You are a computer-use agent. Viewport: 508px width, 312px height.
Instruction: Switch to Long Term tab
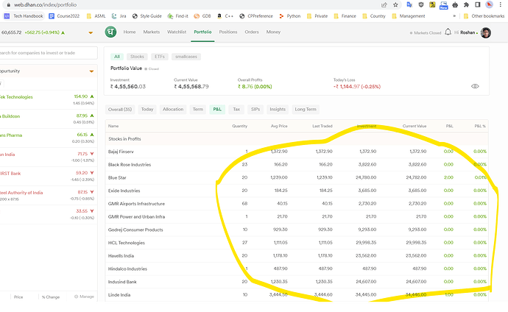(x=306, y=110)
